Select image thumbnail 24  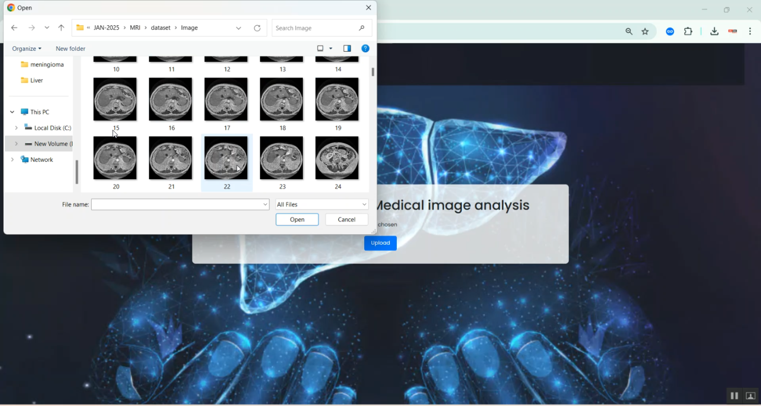pos(337,158)
